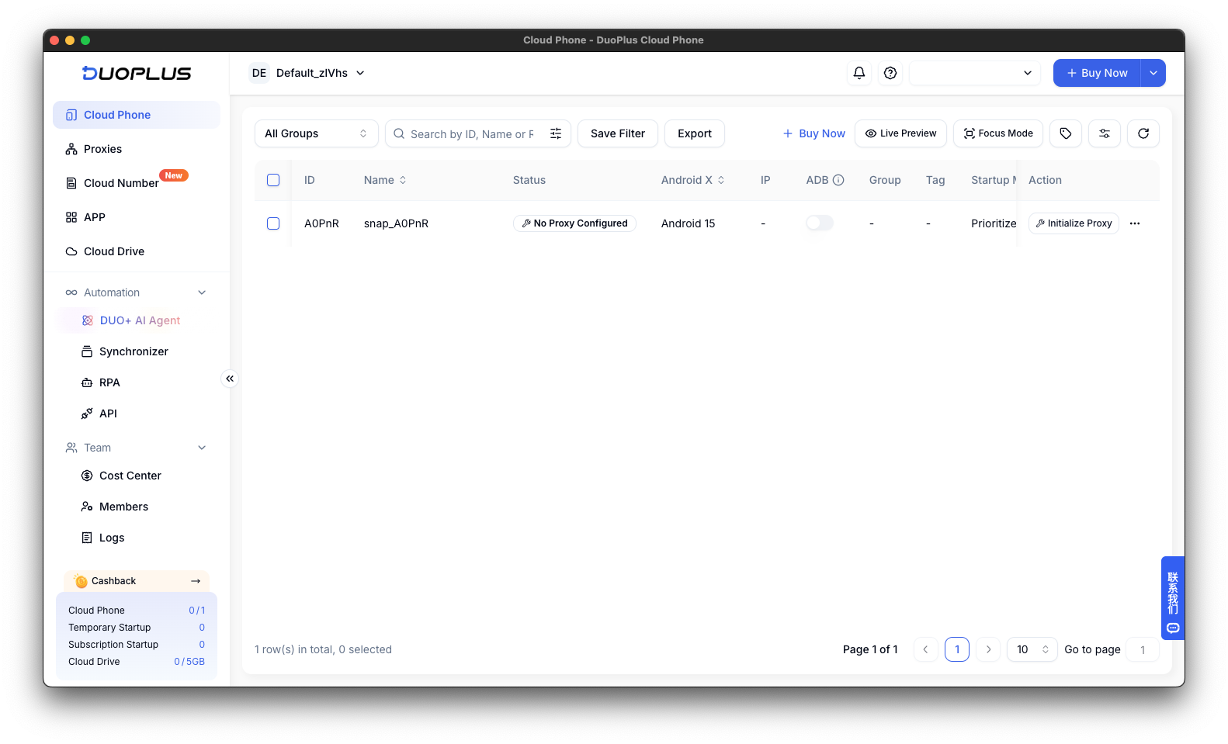Open Cloud Number section
Image resolution: width=1228 pixels, height=744 pixels.
click(x=137, y=183)
